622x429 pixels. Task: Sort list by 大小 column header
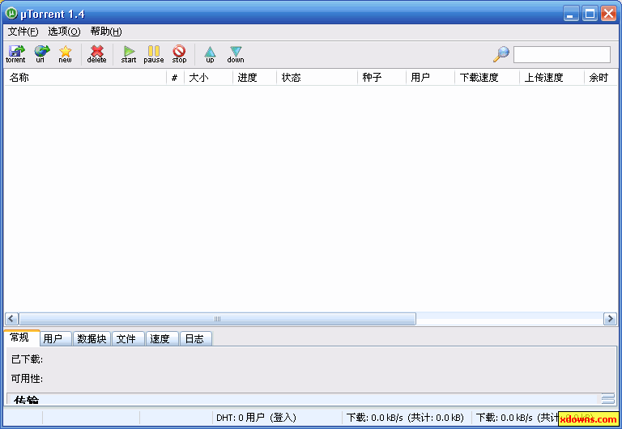coord(208,78)
